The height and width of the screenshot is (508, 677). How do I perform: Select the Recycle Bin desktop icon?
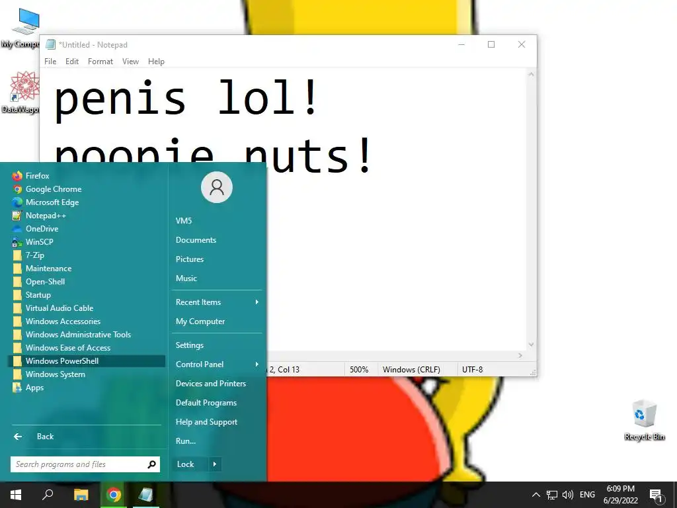pos(644,420)
